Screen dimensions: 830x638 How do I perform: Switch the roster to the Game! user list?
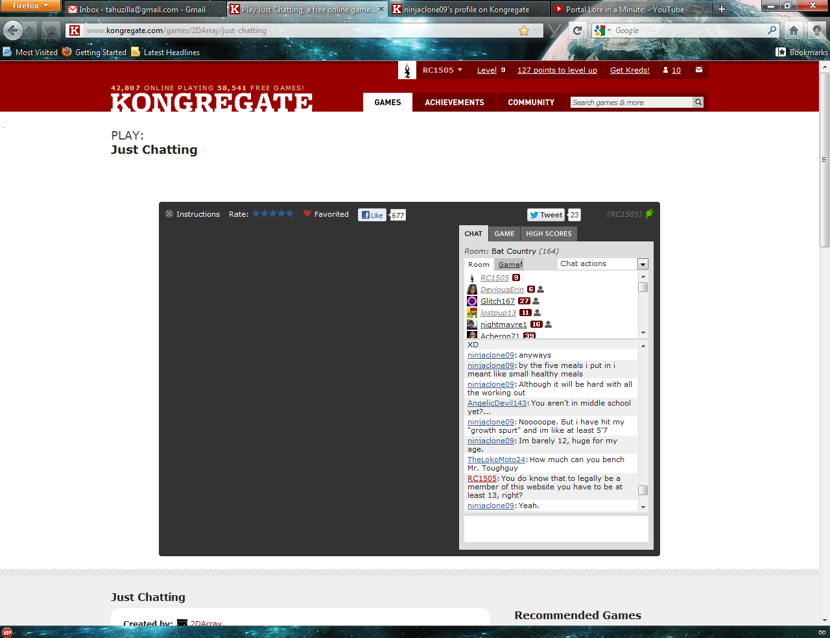(x=510, y=264)
